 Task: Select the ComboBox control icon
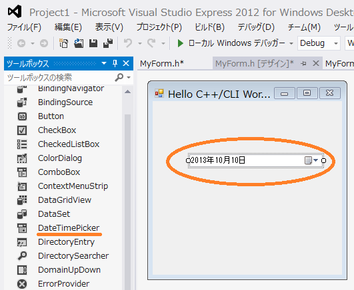(22, 172)
